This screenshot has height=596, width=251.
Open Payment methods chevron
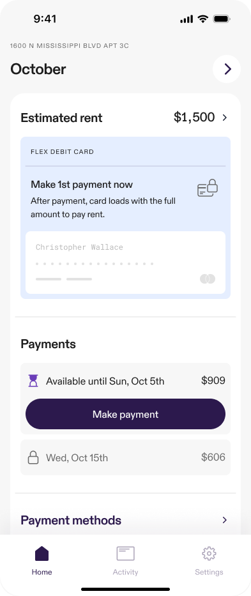[x=225, y=520]
